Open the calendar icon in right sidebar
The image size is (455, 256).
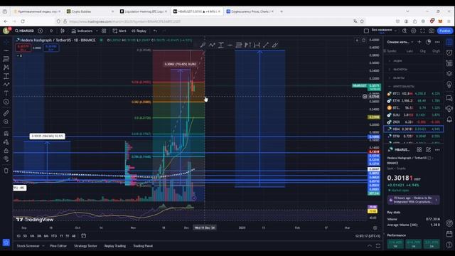[449, 234]
